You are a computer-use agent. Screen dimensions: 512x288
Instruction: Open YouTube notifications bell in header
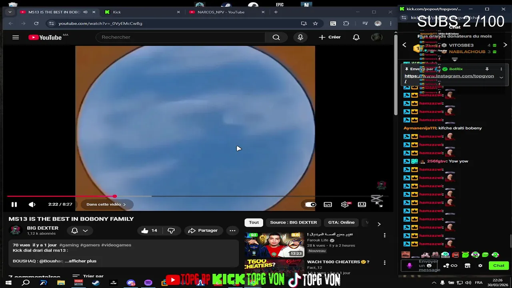356,37
